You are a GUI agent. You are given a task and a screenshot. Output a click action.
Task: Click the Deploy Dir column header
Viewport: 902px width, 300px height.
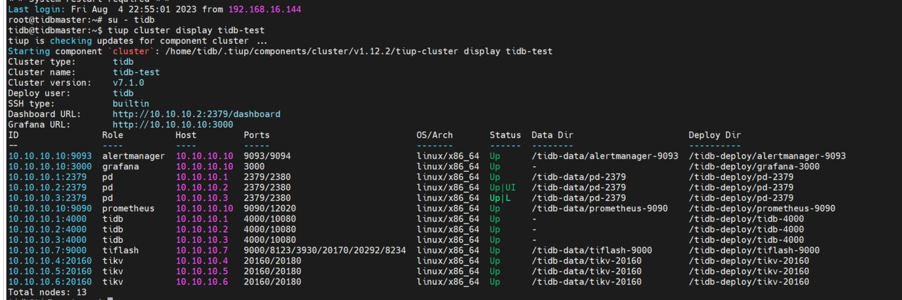click(715, 135)
